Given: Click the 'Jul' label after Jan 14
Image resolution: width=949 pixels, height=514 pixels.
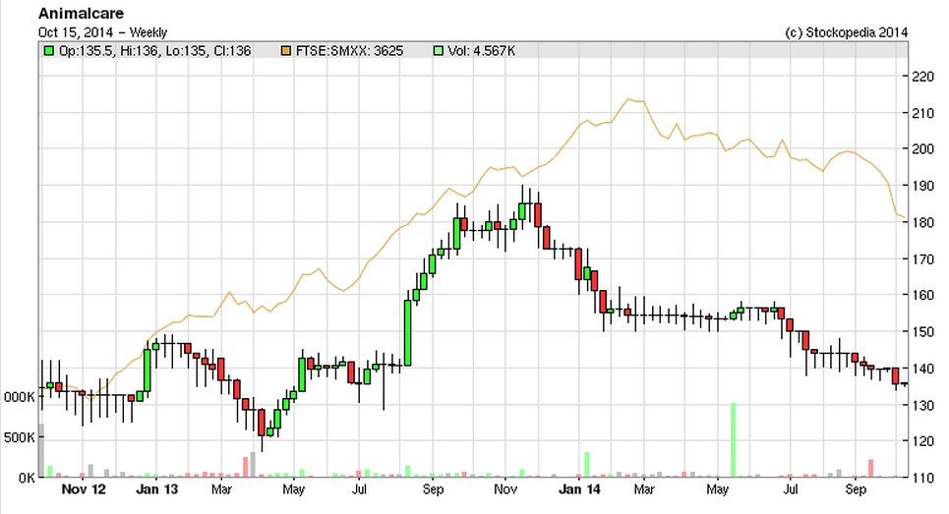Looking at the screenshot, I should tap(791, 489).
